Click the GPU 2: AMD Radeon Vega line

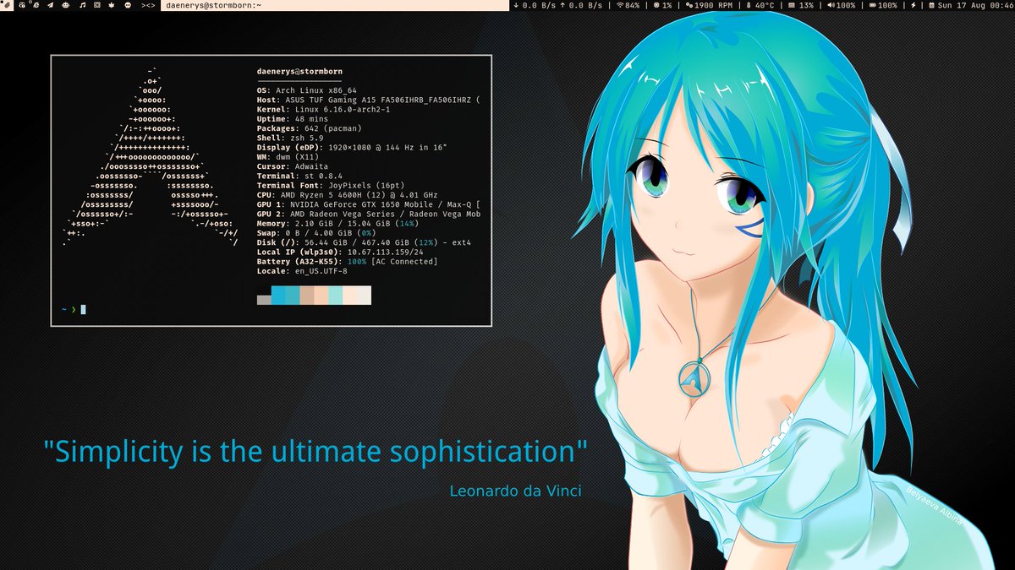tap(369, 214)
